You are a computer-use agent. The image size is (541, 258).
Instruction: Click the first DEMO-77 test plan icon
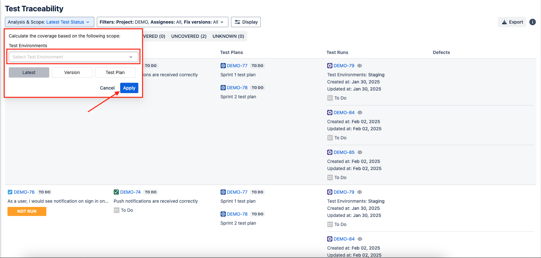223,66
